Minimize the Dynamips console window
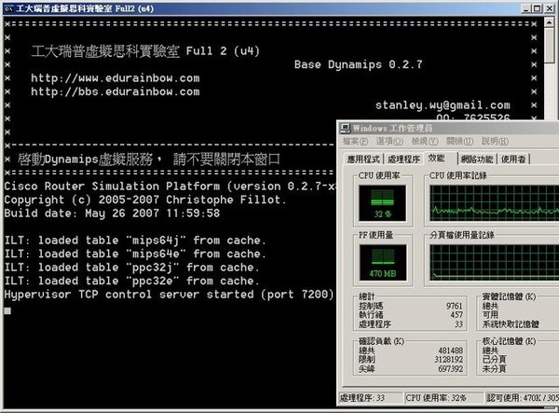The image size is (559, 413). [x=525, y=8]
